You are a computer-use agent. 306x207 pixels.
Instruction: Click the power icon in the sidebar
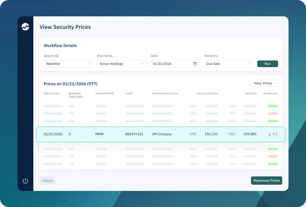coord(25,181)
